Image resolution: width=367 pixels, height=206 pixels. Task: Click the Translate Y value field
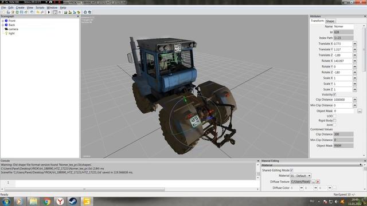[x=343, y=49]
